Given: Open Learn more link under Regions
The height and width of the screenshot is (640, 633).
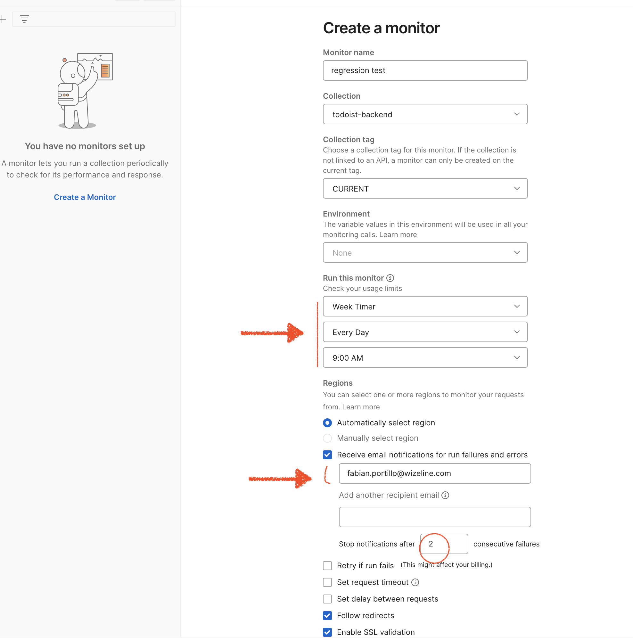Looking at the screenshot, I should (x=361, y=407).
